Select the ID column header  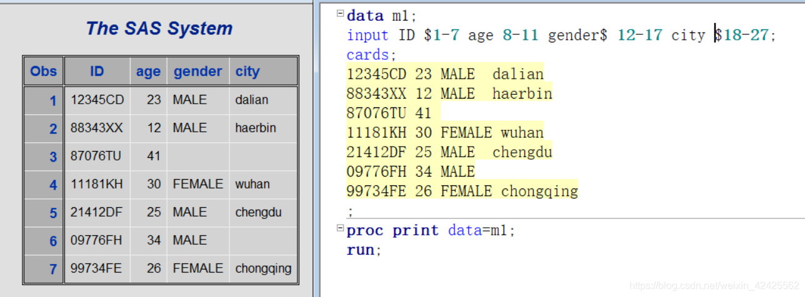[x=97, y=71]
